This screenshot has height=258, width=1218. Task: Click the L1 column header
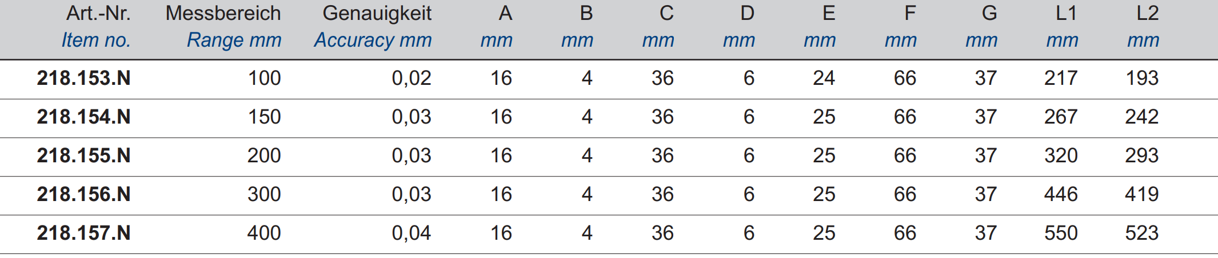click(1066, 13)
